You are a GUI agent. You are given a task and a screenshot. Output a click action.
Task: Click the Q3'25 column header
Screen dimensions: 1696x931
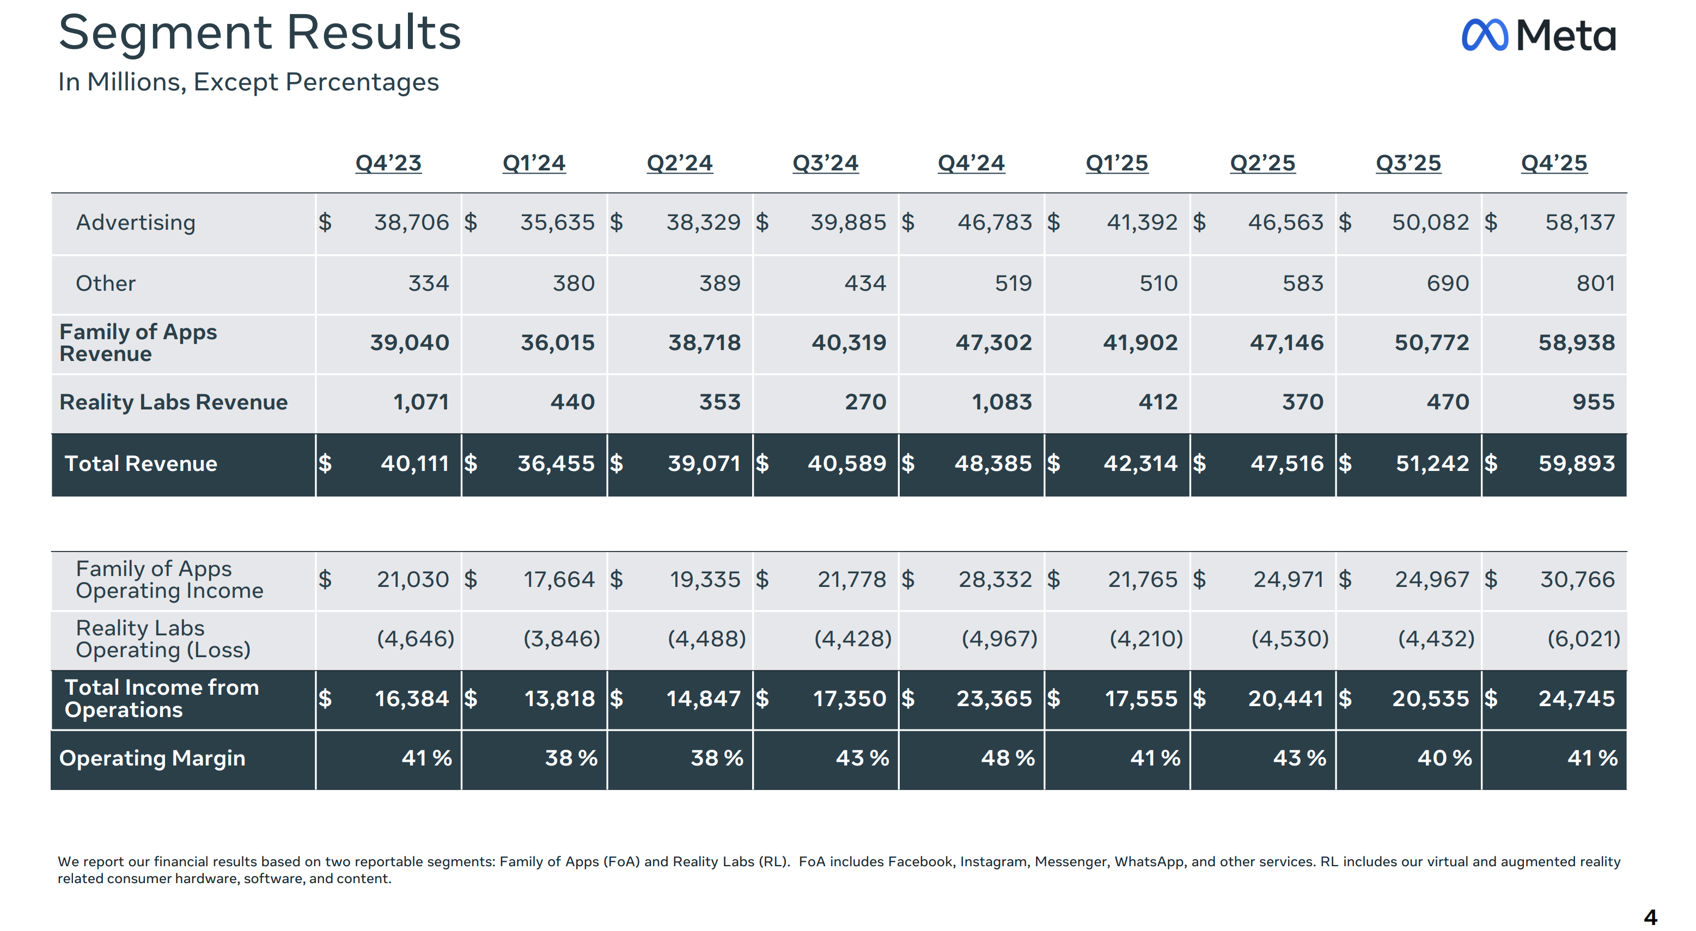tap(1408, 162)
